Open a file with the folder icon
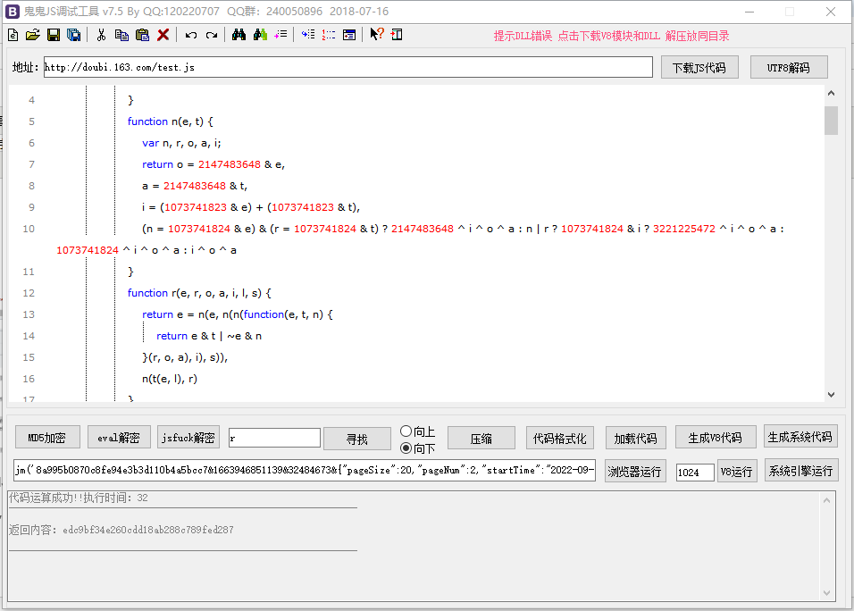 [x=33, y=36]
